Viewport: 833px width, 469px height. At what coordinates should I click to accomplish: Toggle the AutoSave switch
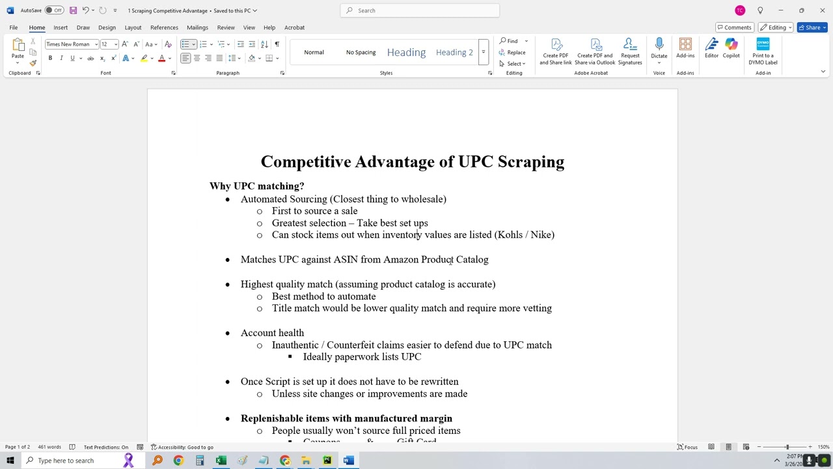(54, 10)
